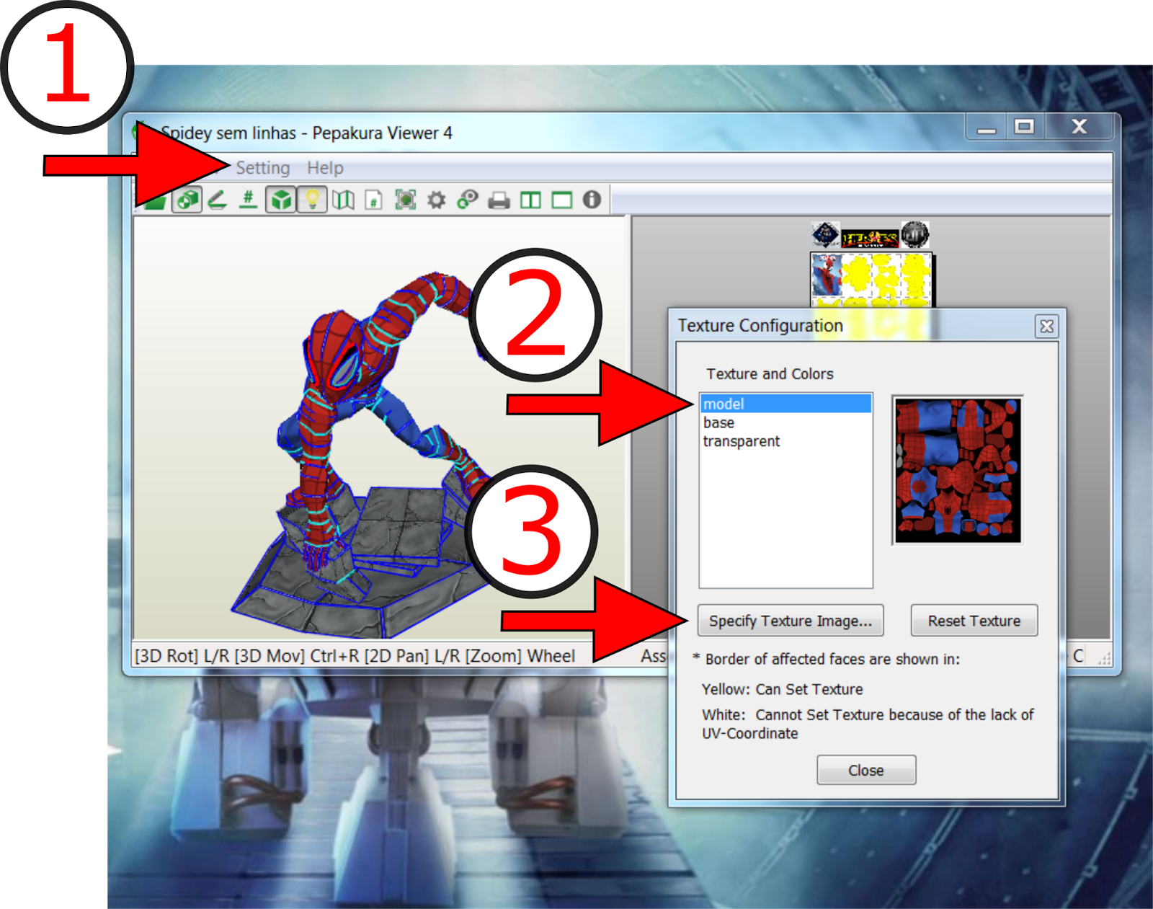Screen dimensions: 1153x909
Task: Click the Spider-Man texture preview thumbnail
Action: pyautogui.click(x=958, y=470)
